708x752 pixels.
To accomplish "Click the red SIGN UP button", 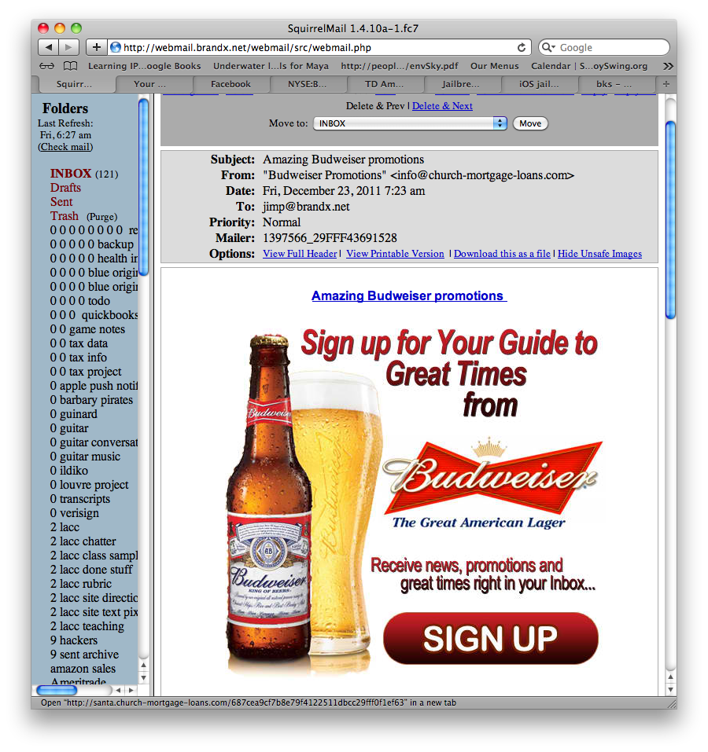I will tap(491, 638).
